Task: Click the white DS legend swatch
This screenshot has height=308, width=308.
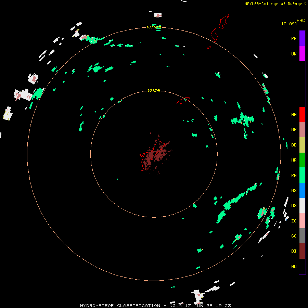Action: (x=302, y=205)
